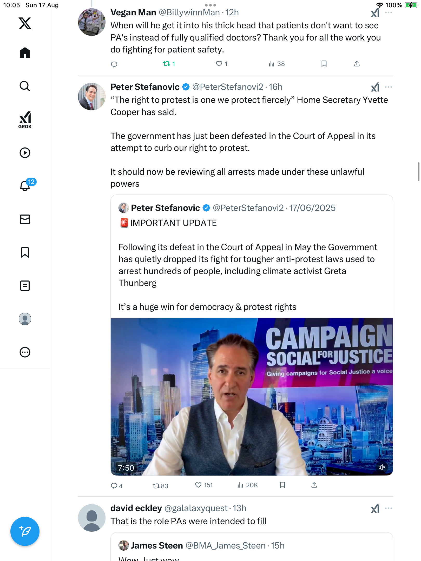Screen dimensions: 421x561
Task: Tap the compose new post button
Action: [25, 531]
